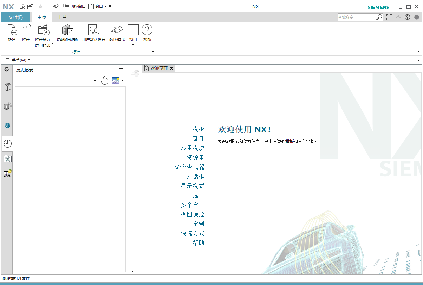Expand the star favorites dropdown arrow
Image resolution: width=423 pixels, height=285 pixels.
click(47, 6)
